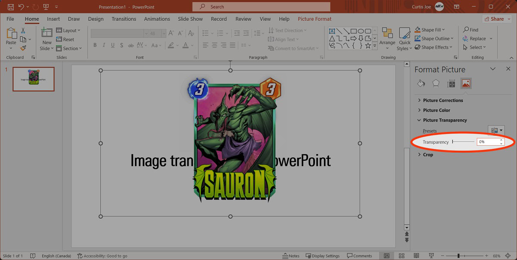Switch to Normal view in status bar

tap(387, 256)
